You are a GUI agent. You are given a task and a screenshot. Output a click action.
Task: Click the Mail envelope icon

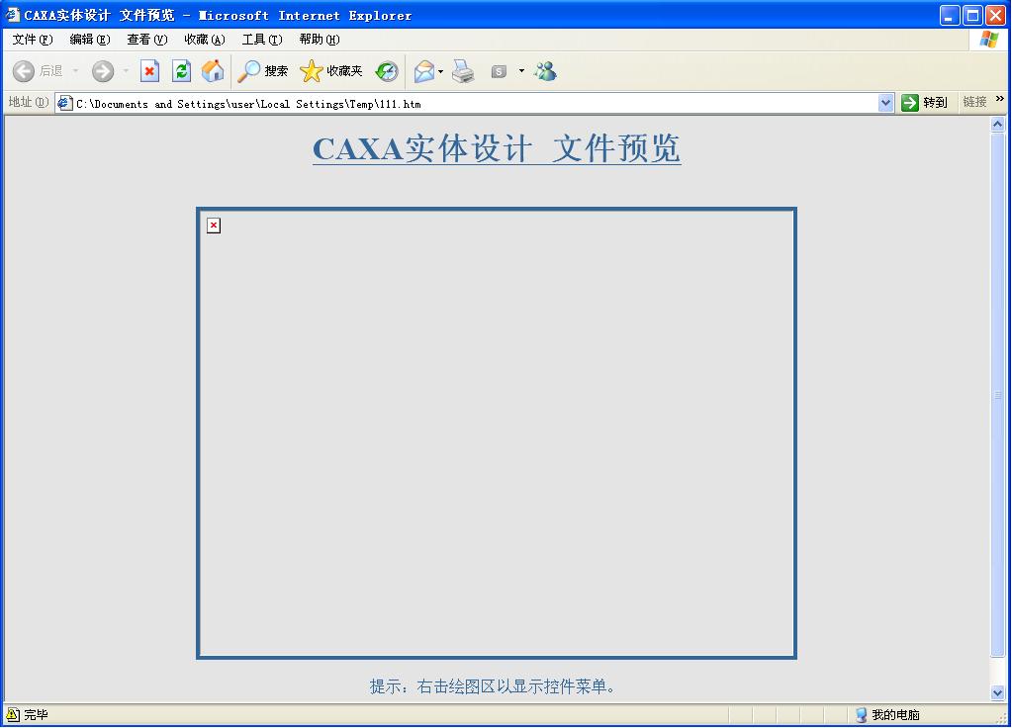tap(424, 71)
